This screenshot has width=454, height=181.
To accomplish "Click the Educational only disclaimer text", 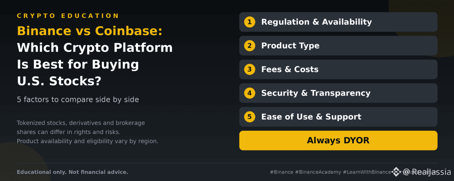I will [72, 172].
